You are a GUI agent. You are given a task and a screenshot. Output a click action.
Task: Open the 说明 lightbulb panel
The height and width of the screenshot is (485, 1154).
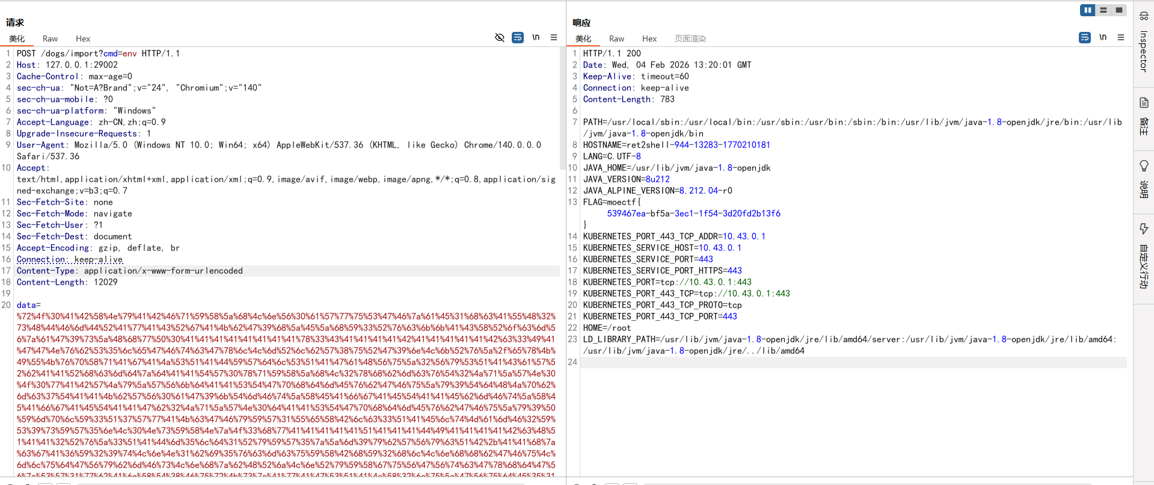1143,179
